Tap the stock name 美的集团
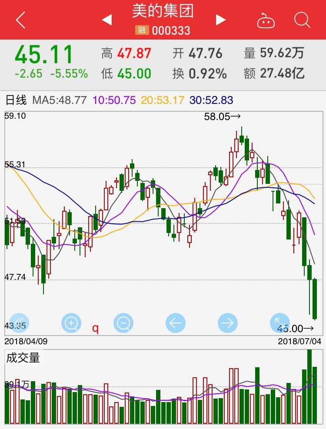 click(163, 11)
